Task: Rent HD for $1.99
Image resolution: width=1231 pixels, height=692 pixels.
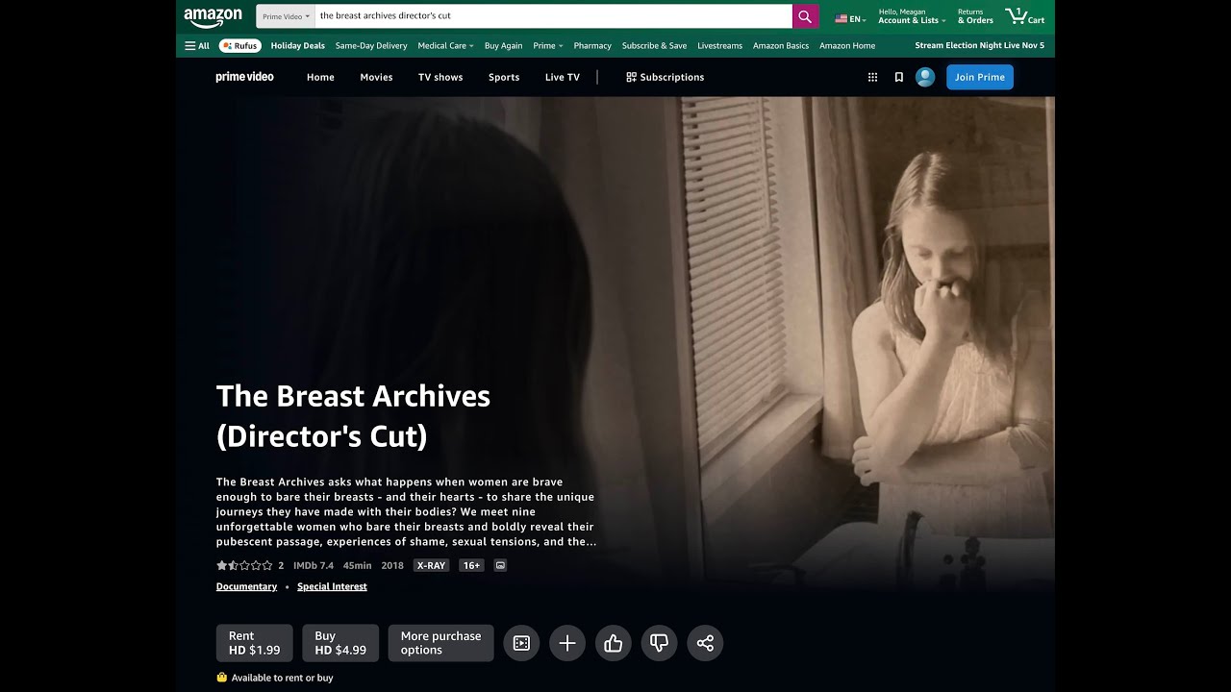Action: click(255, 643)
